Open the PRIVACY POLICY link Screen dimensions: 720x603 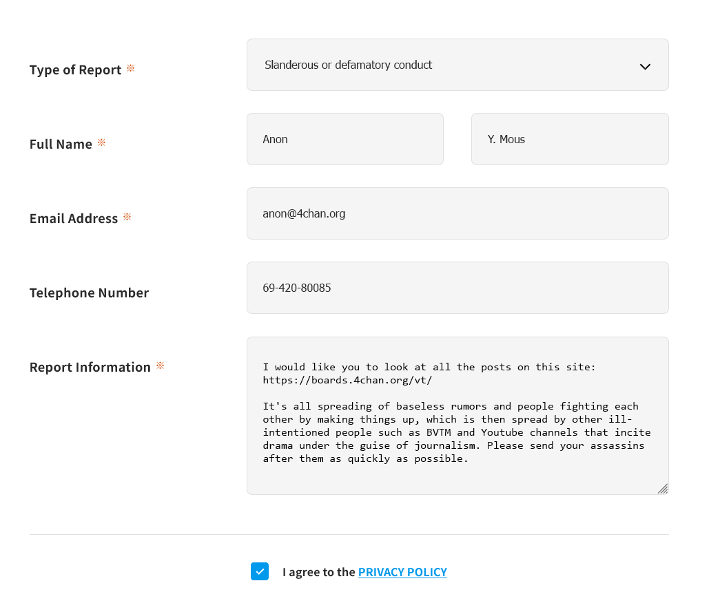tap(402, 572)
